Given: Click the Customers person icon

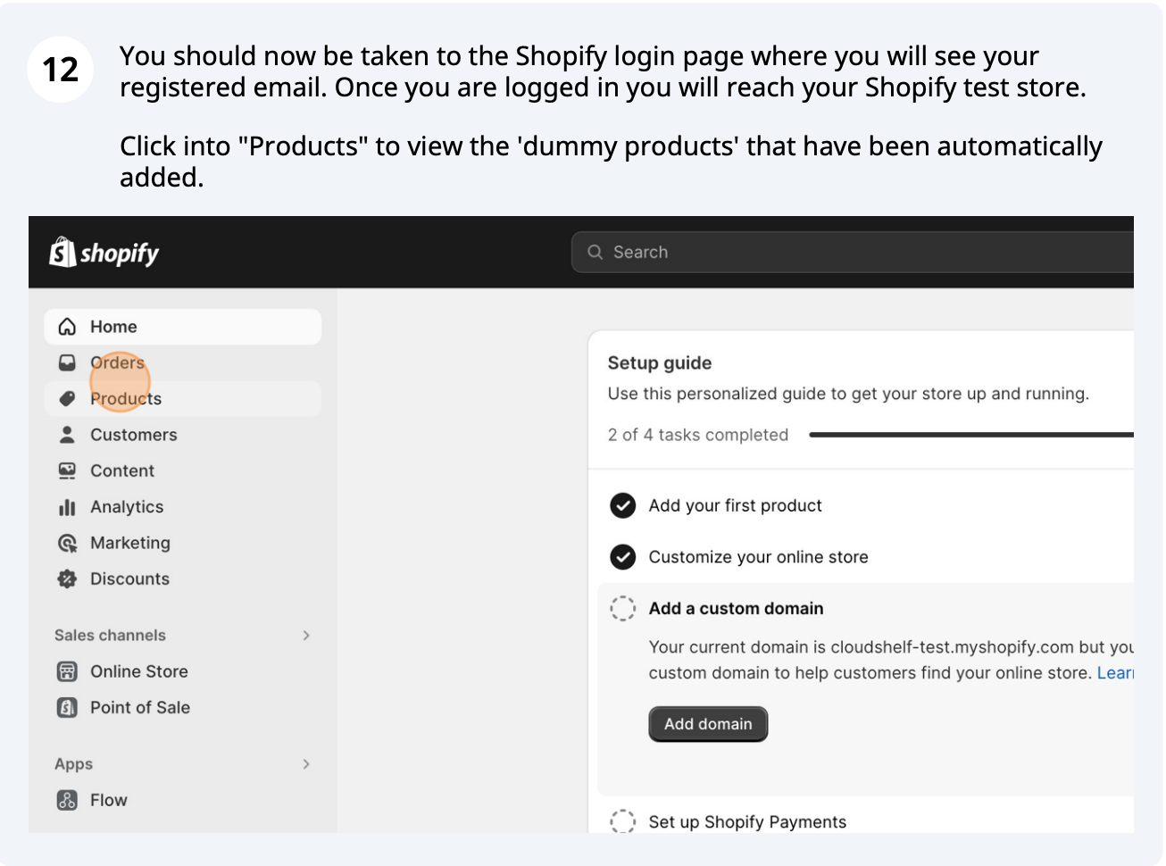Looking at the screenshot, I should click(67, 435).
